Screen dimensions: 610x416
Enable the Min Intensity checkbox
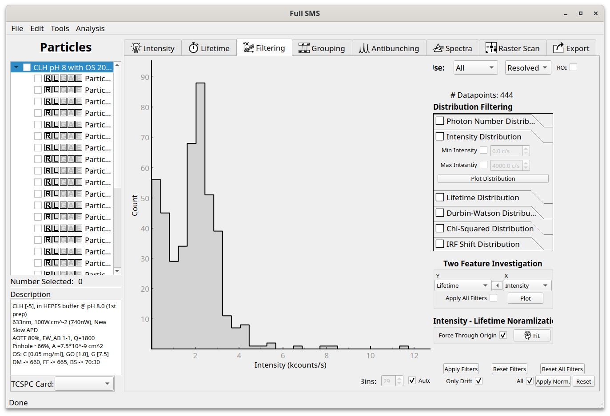[x=483, y=150]
